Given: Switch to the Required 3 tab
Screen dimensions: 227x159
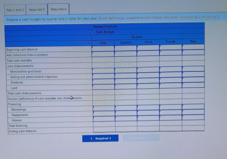Looking at the screenshot, I should 36,10.
